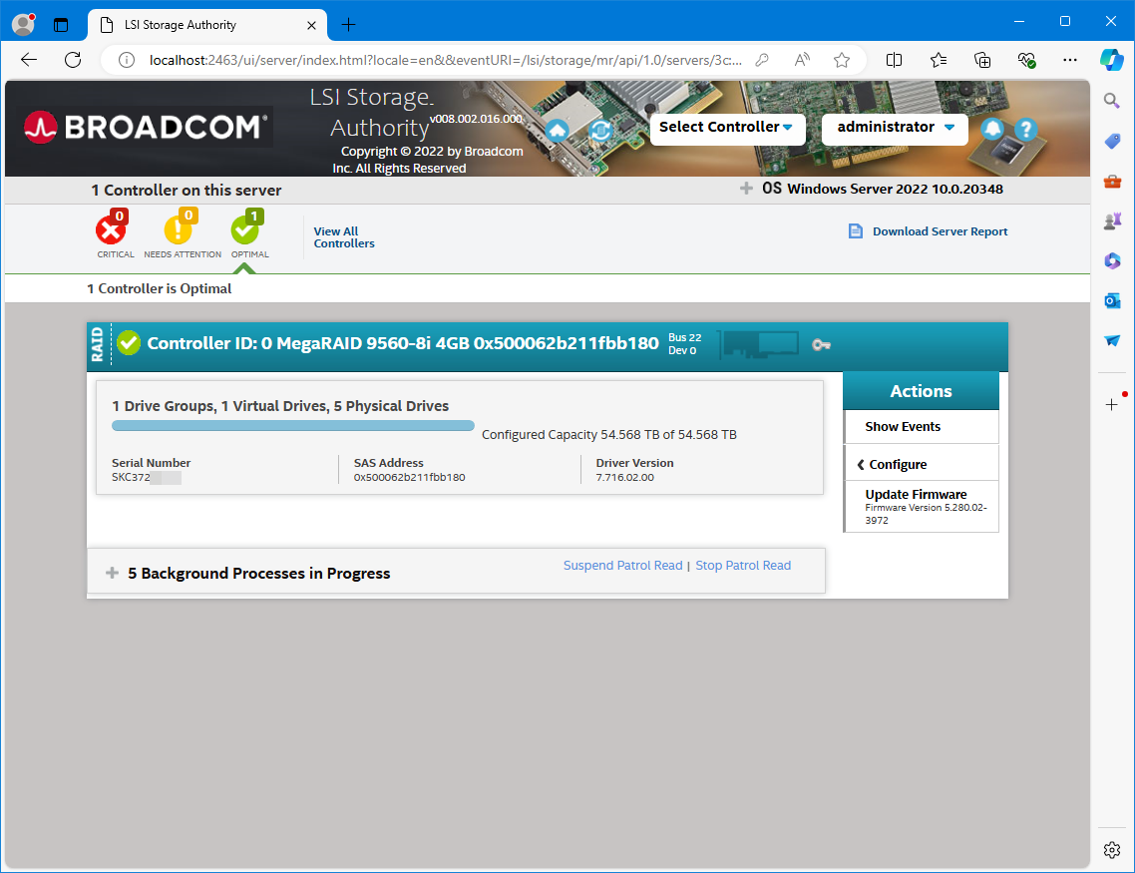Image resolution: width=1135 pixels, height=873 pixels.
Task: Click the SAS Address value 0x500062b211fbb180
Action: (x=409, y=478)
